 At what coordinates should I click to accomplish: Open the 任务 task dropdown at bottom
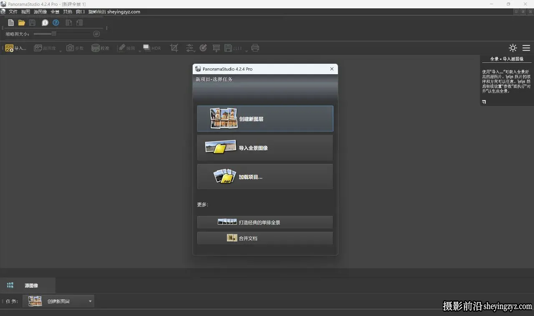pyautogui.click(x=58, y=301)
